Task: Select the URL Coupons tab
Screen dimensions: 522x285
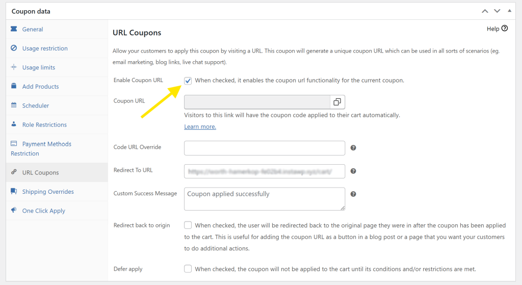Action: pos(57,172)
